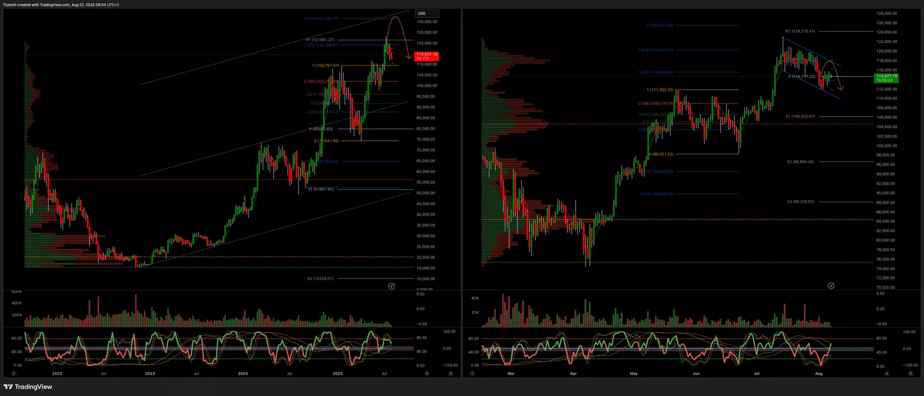Image resolution: width=924 pixels, height=396 pixels.
Task: Click the Jun label on right chart time axis
Action: (696, 373)
